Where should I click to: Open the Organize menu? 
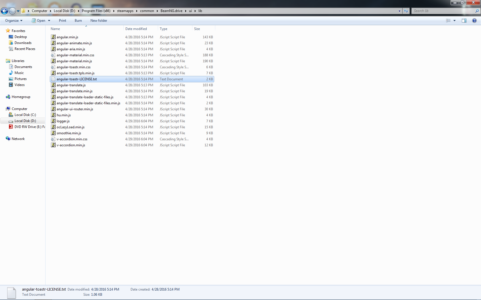[x=13, y=21]
